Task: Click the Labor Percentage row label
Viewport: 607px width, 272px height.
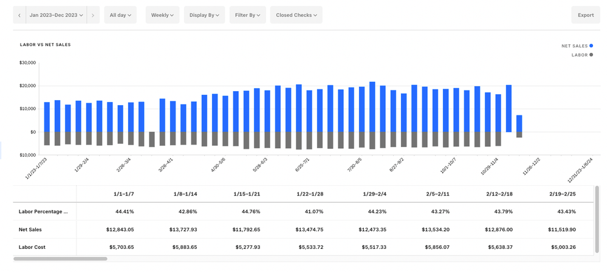Action: [44, 211]
